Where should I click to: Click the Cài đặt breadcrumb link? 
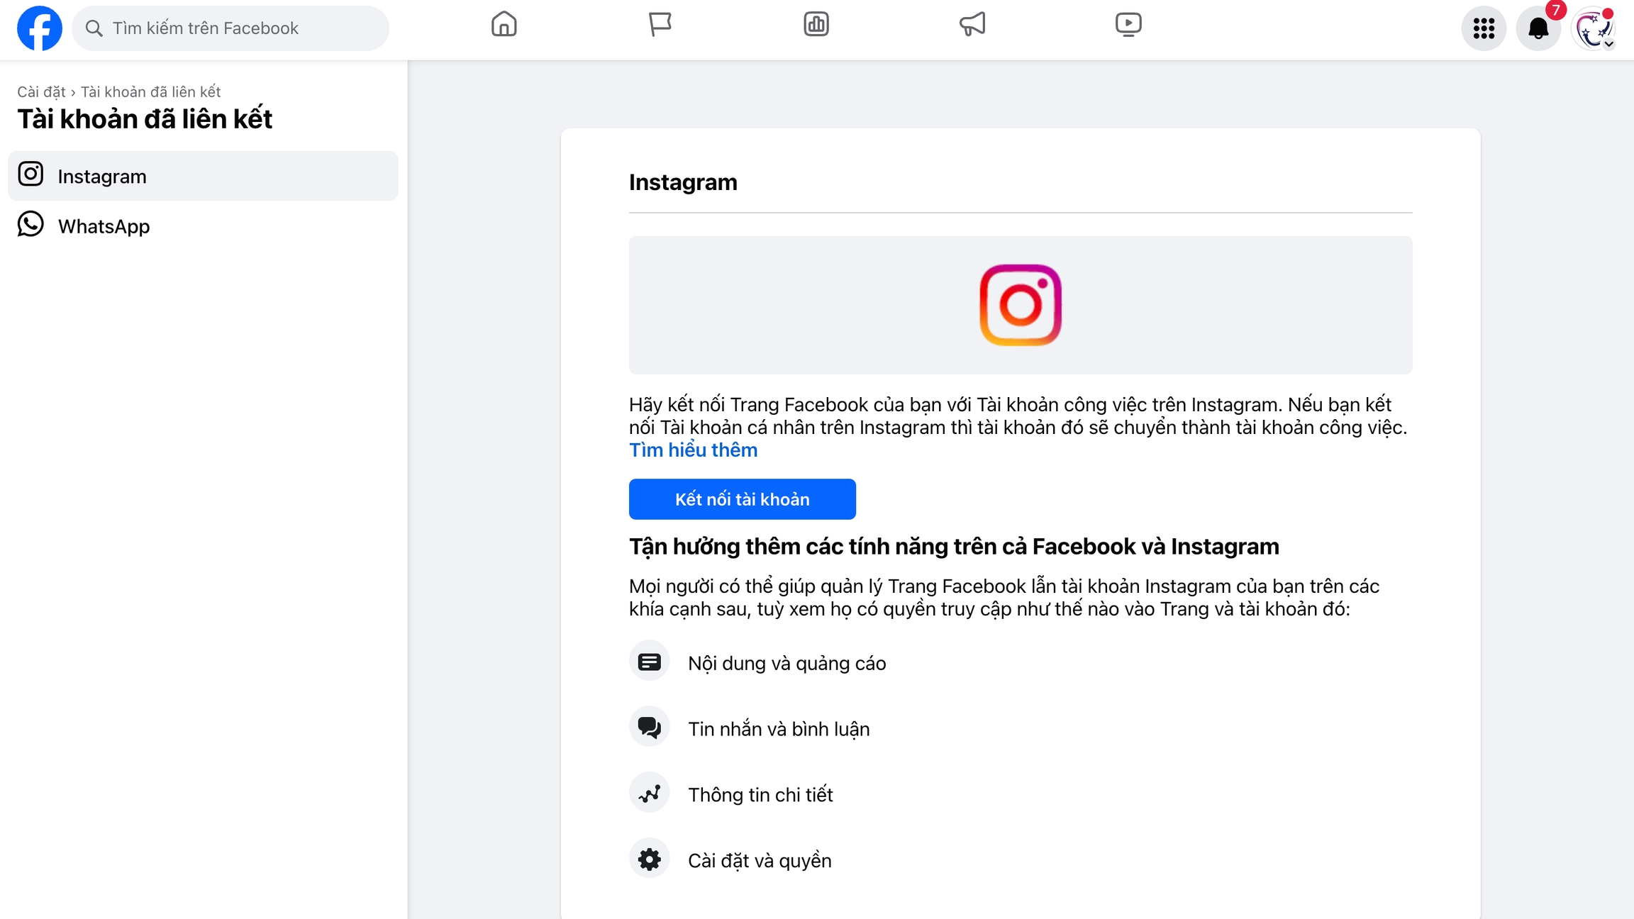coord(41,91)
